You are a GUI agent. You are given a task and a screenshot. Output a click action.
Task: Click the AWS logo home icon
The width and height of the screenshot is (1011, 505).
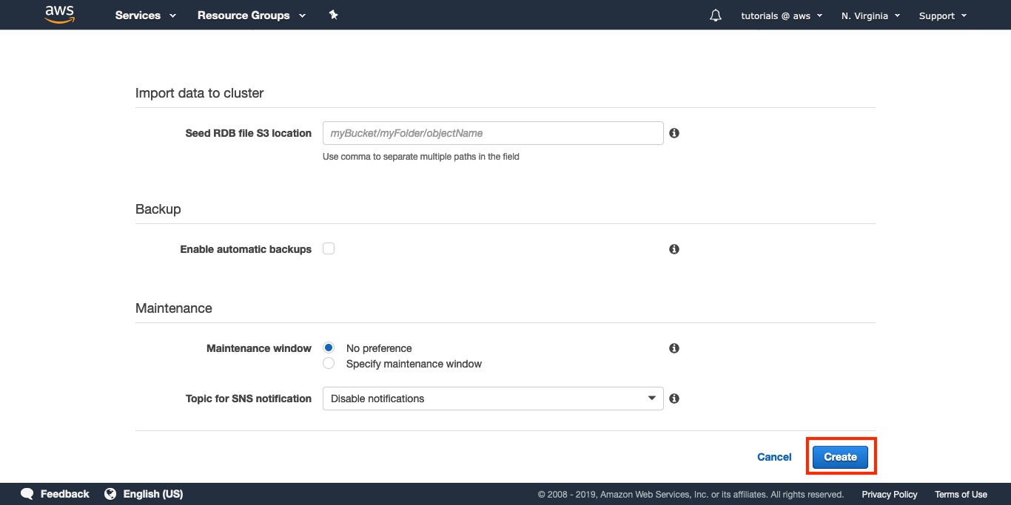(x=60, y=15)
